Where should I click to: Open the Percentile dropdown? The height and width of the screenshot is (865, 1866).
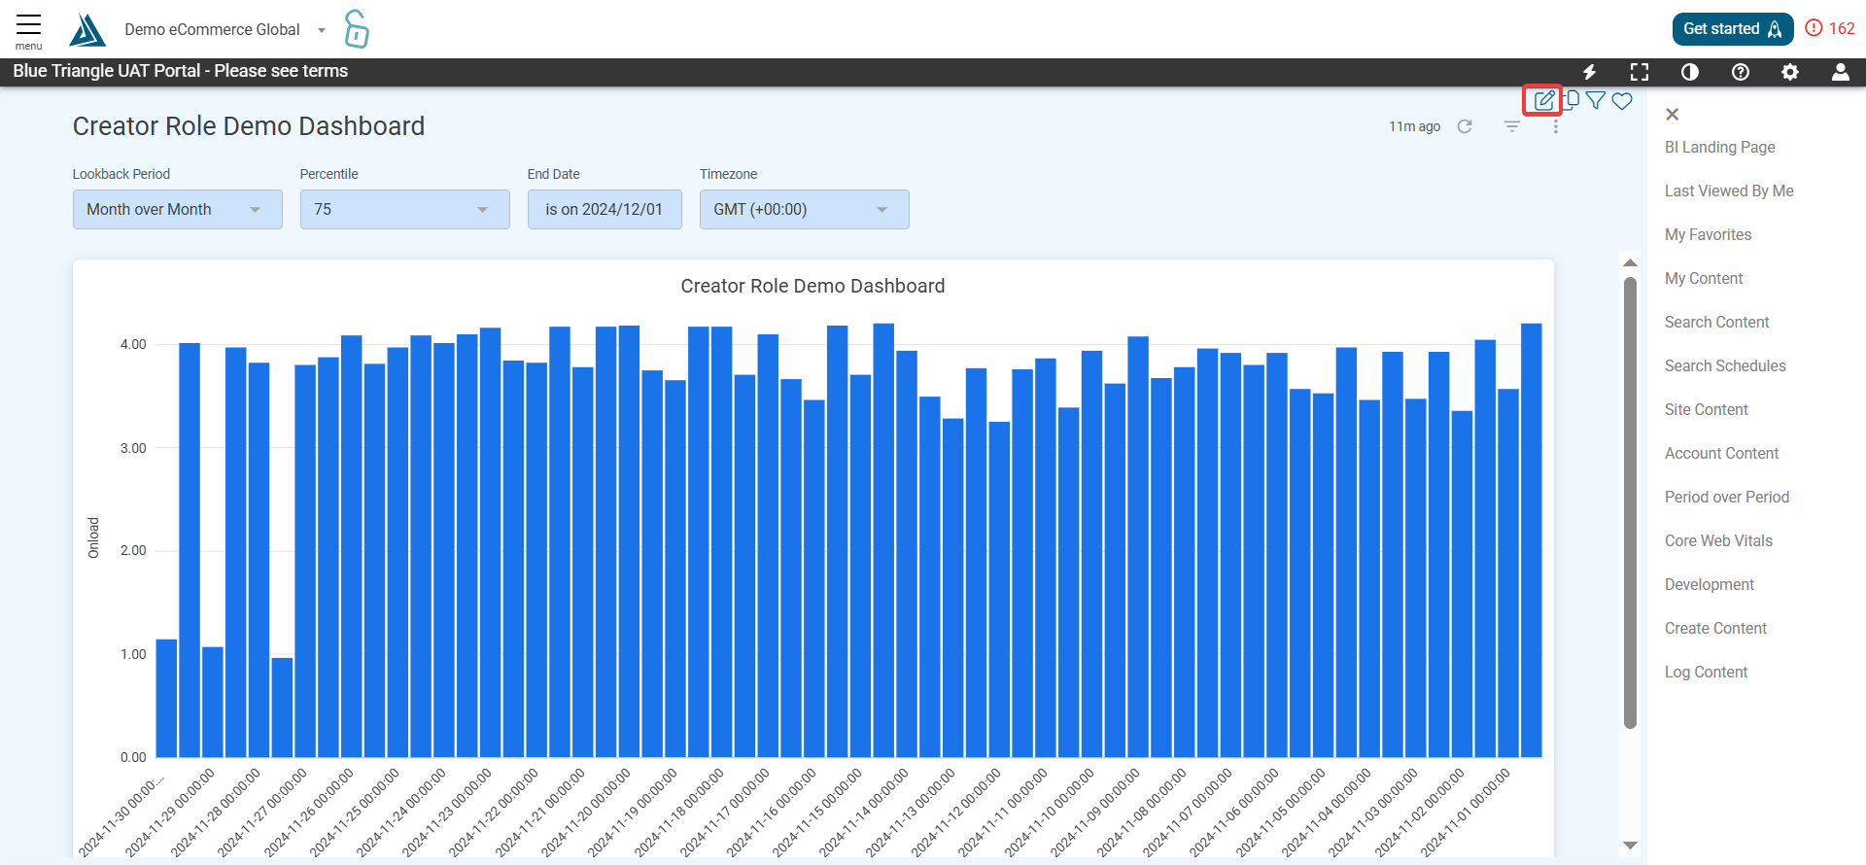pyautogui.click(x=405, y=209)
